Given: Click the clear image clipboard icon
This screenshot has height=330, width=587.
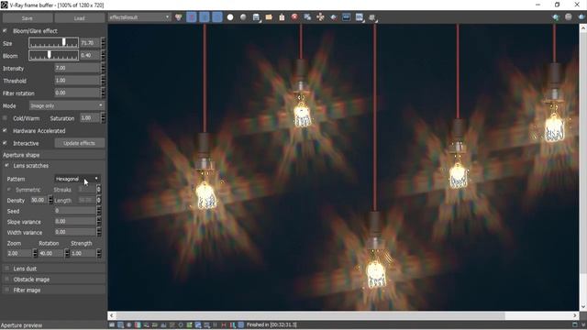Looking at the screenshot, I should pos(282,17).
